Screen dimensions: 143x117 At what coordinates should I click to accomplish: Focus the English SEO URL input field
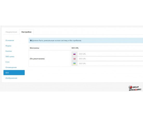click(x=110, y=59)
